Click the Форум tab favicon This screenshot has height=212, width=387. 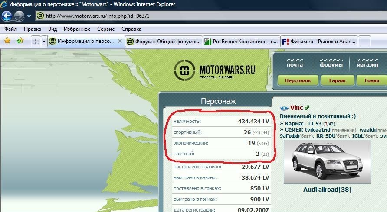tap(130, 42)
